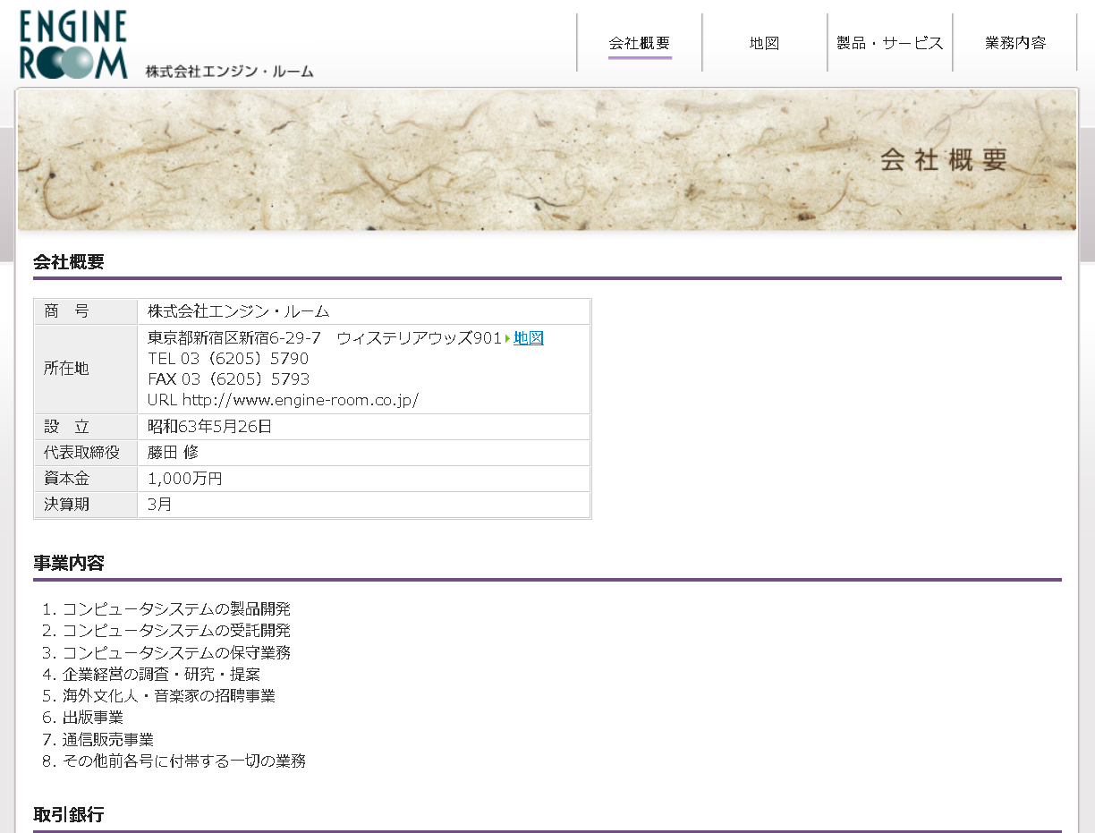Open the 地図 map link in the address row
1095x833 pixels.
coord(528,338)
